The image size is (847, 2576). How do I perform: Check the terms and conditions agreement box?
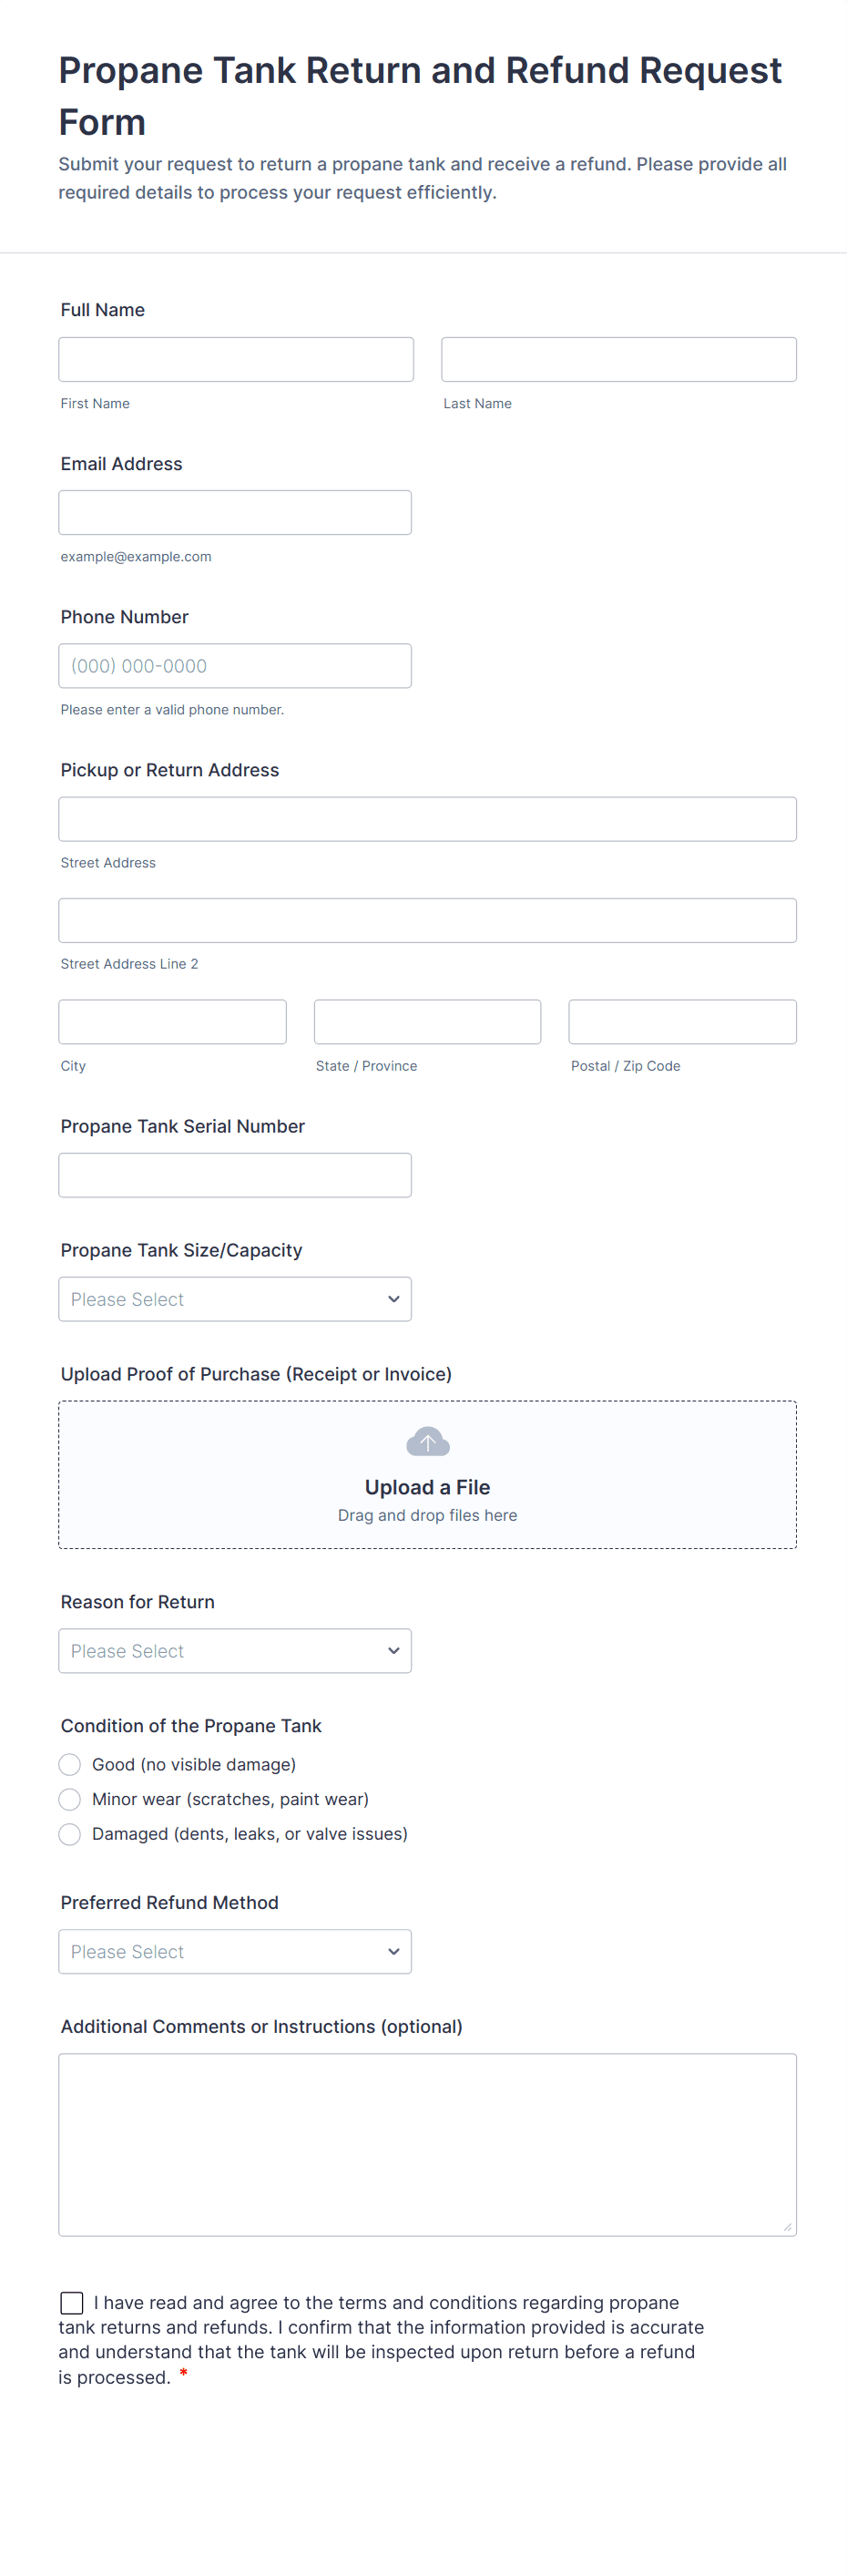click(72, 2303)
